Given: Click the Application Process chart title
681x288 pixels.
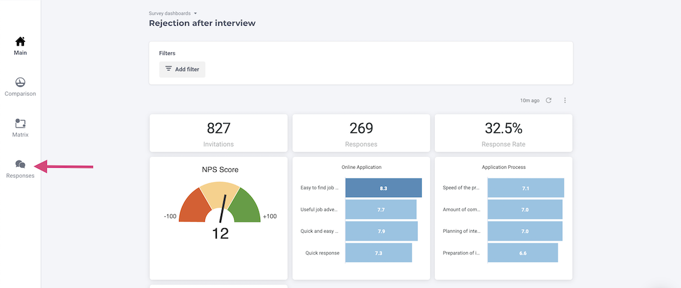Looking at the screenshot, I should 504,166.
